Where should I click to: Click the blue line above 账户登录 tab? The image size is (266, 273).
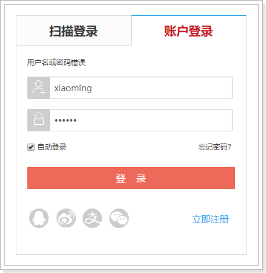[189, 15]
